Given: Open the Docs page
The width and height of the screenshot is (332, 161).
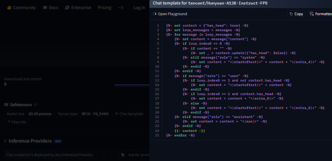Looking at the screenshot, I should coord(50,8).
